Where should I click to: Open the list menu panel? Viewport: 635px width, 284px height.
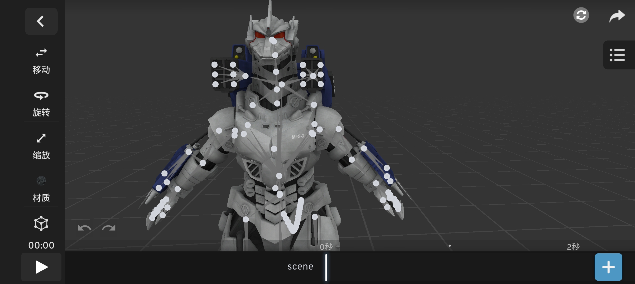(617, 55)
